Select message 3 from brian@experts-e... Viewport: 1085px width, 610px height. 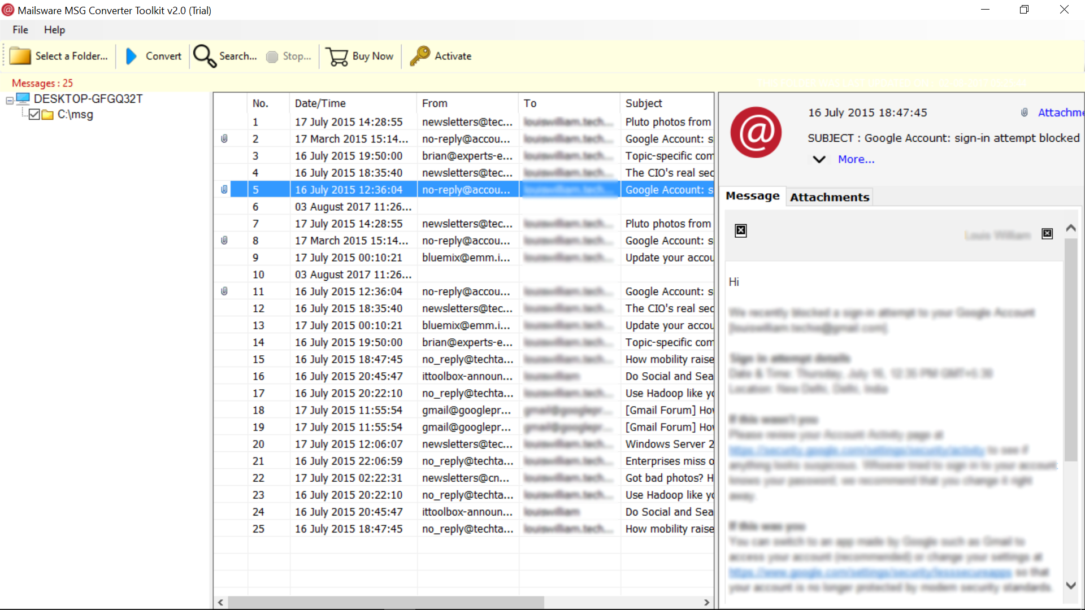point(464,156)
